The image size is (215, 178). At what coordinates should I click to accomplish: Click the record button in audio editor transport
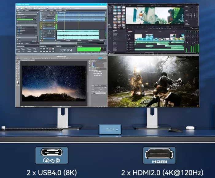click(x=41, y=49)
